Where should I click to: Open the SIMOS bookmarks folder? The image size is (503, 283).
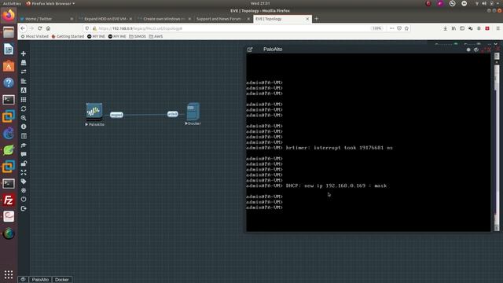[x=138, y=37]
